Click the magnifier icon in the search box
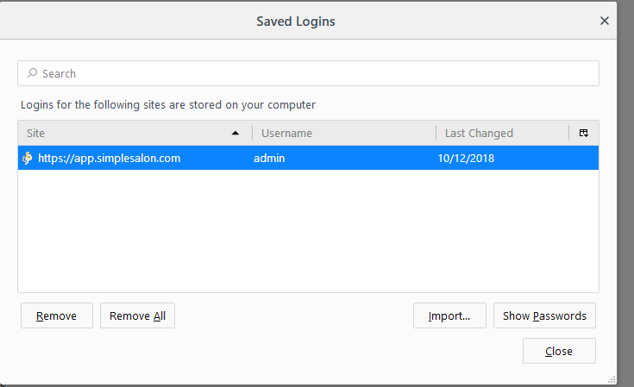The height and width of the screenshot is (387, 634). pyautogui.click(x=32, y=73)
